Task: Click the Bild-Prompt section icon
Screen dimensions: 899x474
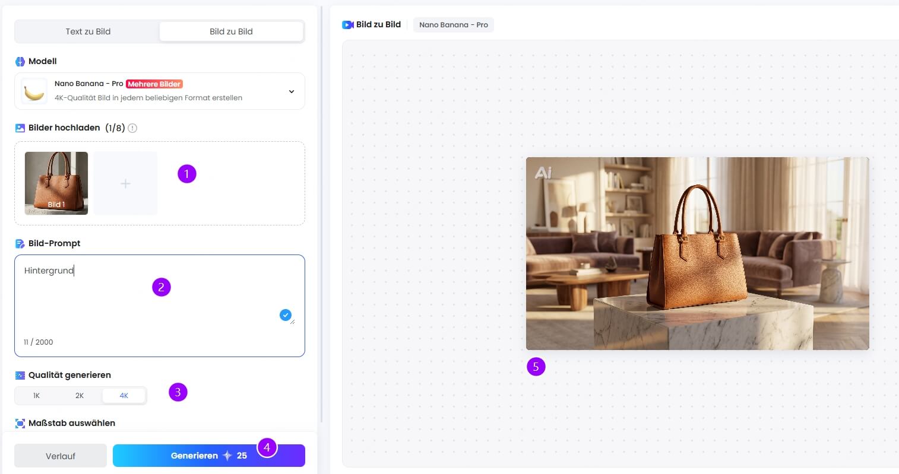Action: pos(20,244)
